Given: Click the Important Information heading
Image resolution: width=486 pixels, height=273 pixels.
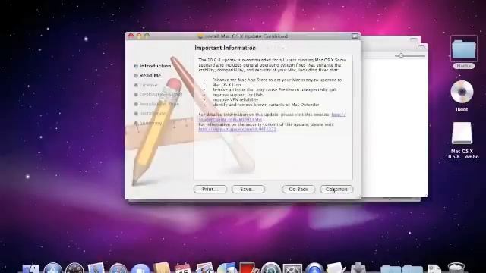Looking at the screenshot, I should pos(225,48).
